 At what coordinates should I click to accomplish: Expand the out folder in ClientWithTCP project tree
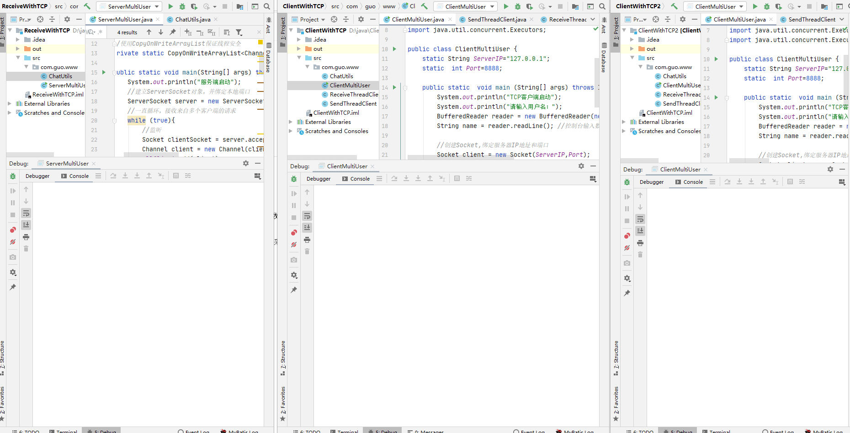click(299, 49)
